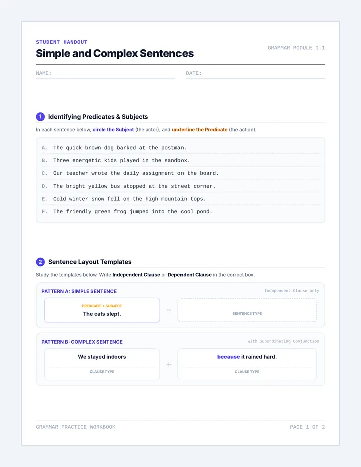Click 'The cats slept.' example box
Image resolution: width=361 pixels, height=467 pixels.
tap(102, 310)
